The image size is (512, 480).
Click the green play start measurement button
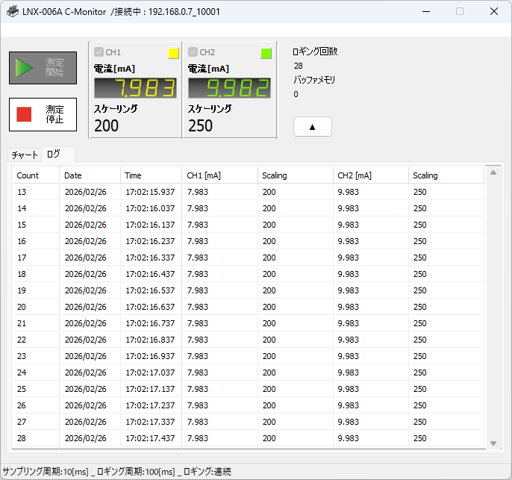43,68
